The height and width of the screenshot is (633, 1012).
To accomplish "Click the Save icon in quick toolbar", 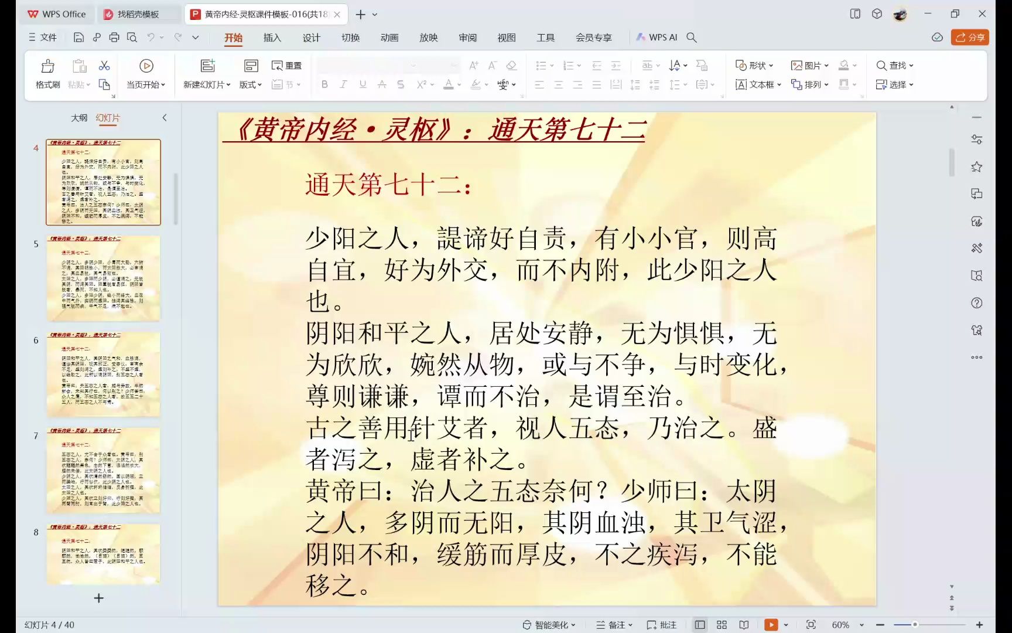I will click(x=78, y=38).
